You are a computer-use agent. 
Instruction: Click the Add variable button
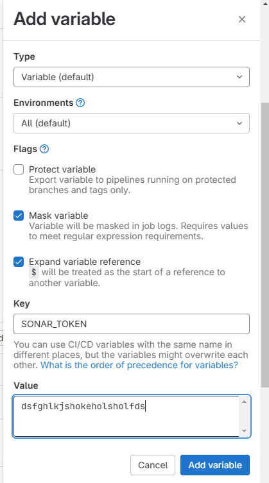215,465
